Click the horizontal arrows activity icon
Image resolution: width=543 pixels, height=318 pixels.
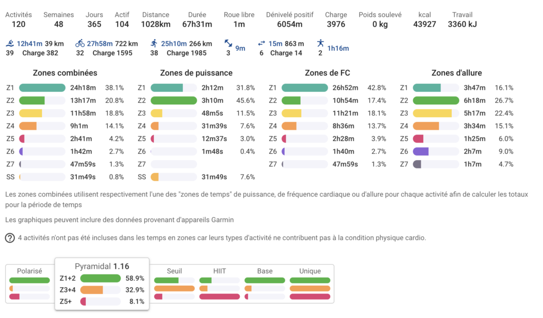(x=261, y=43)
